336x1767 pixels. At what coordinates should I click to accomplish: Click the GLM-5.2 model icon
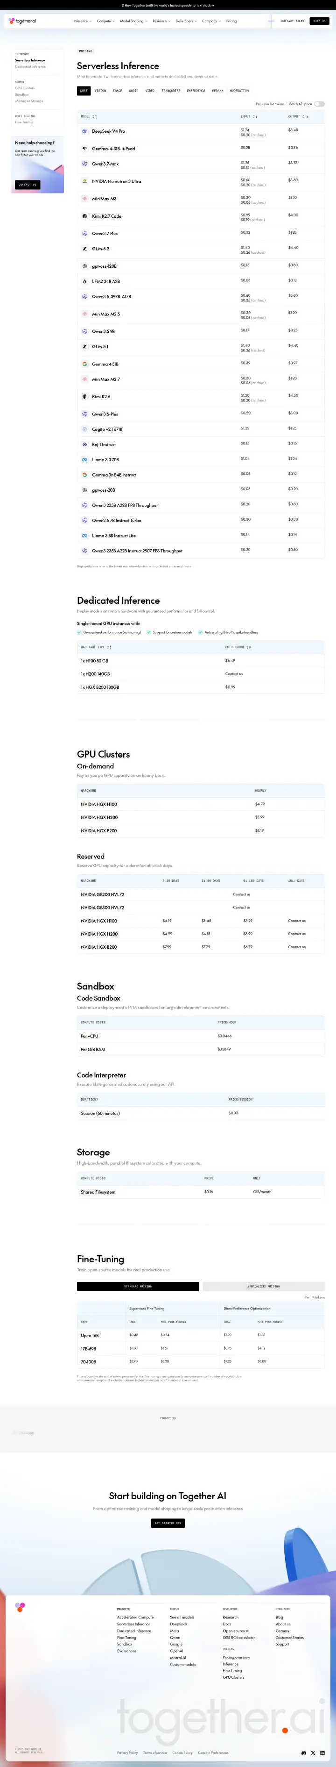85,249
